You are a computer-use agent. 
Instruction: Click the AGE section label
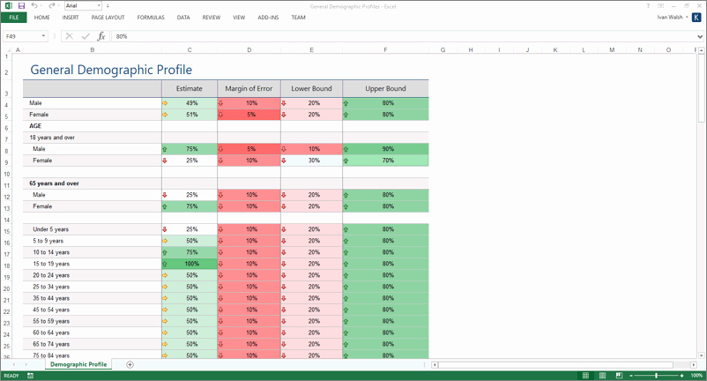35,126
